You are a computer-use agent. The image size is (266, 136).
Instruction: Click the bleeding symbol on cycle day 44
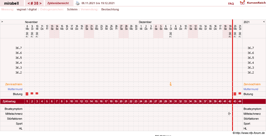pyautogui.click(x=240, y=93)
